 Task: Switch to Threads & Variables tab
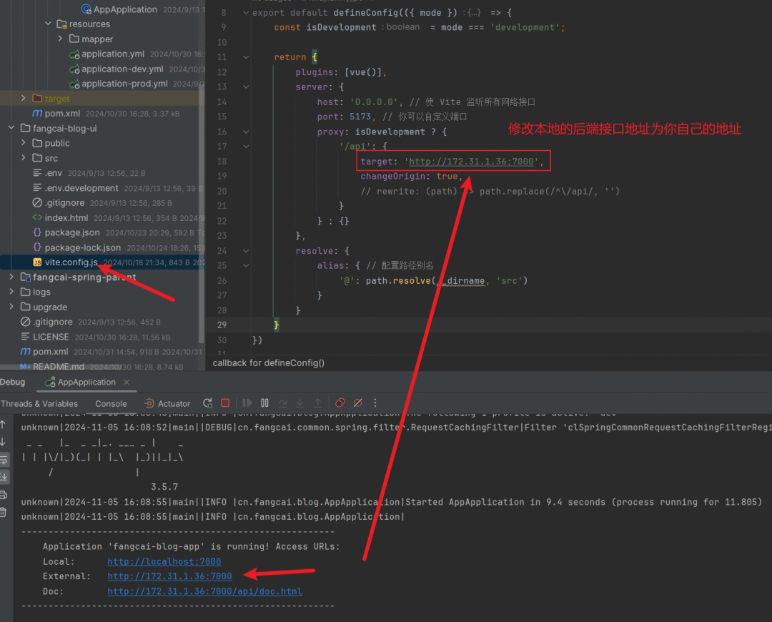click(x=39, y=403)
